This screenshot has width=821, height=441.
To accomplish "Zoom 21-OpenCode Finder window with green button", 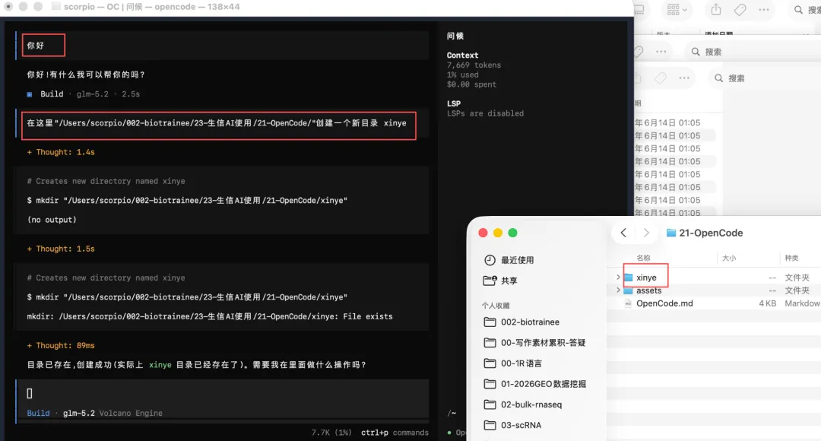I will pyautogui.click(x=512, y=233).
